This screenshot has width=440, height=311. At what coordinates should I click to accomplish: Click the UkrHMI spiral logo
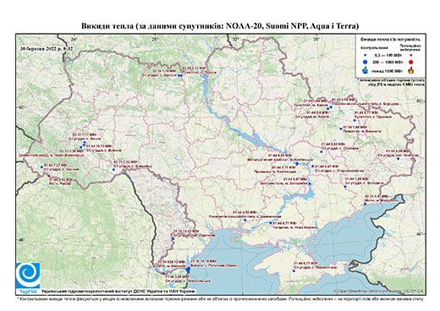coord(28,276)
